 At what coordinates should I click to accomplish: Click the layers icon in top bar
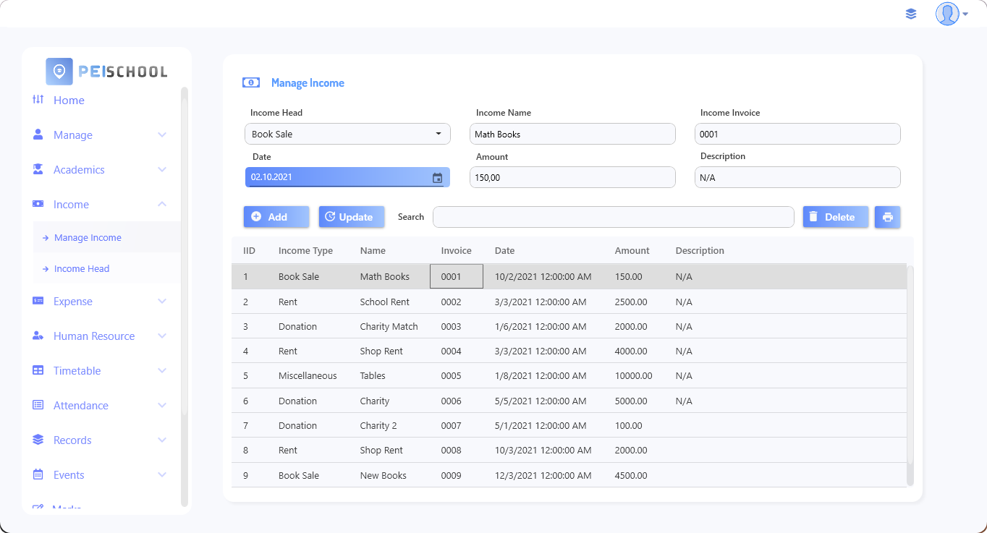click(x=911, y=14)
